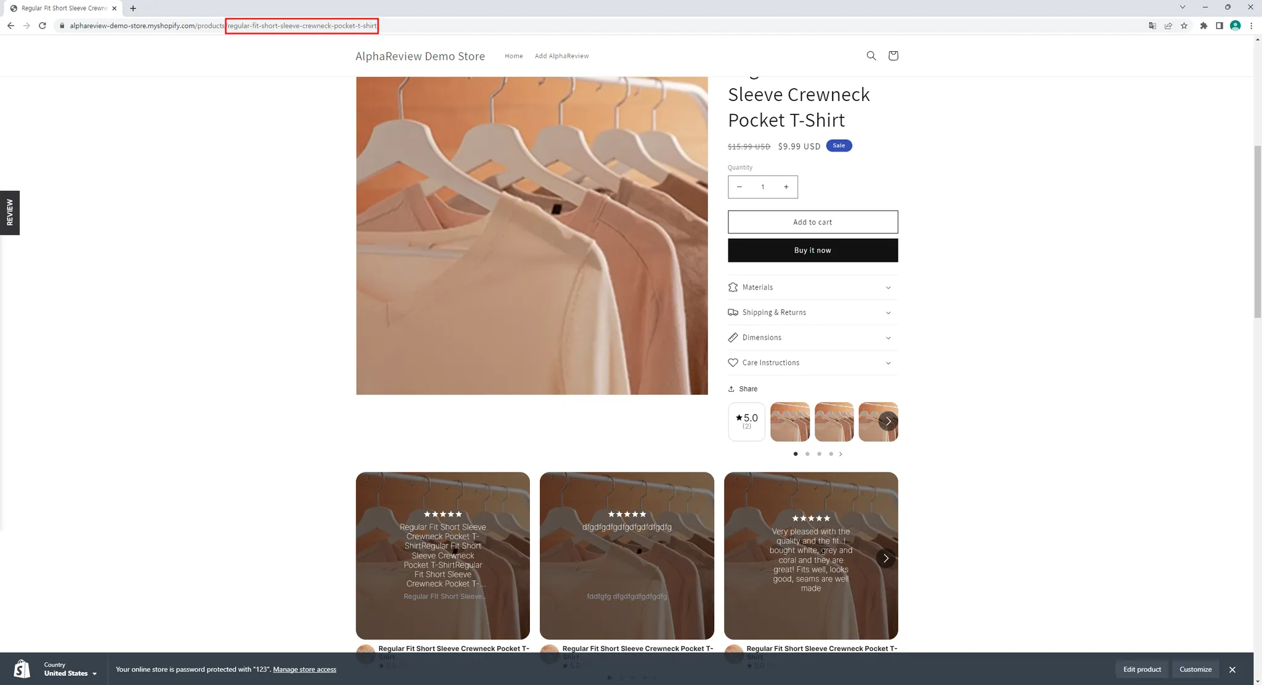Open the Country United States dropdown
Image resolution: width=1262 pixels, height=685 pixels.
pyautogui.click(x=70, y=673)
